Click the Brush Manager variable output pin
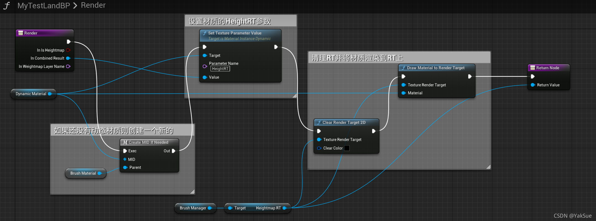 pos(210,208)
